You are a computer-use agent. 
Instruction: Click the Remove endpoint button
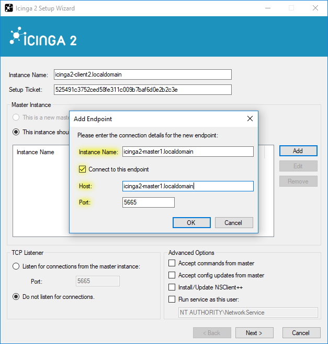[x=298, y=181]
